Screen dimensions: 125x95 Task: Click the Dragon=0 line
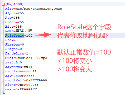[13, 49]
